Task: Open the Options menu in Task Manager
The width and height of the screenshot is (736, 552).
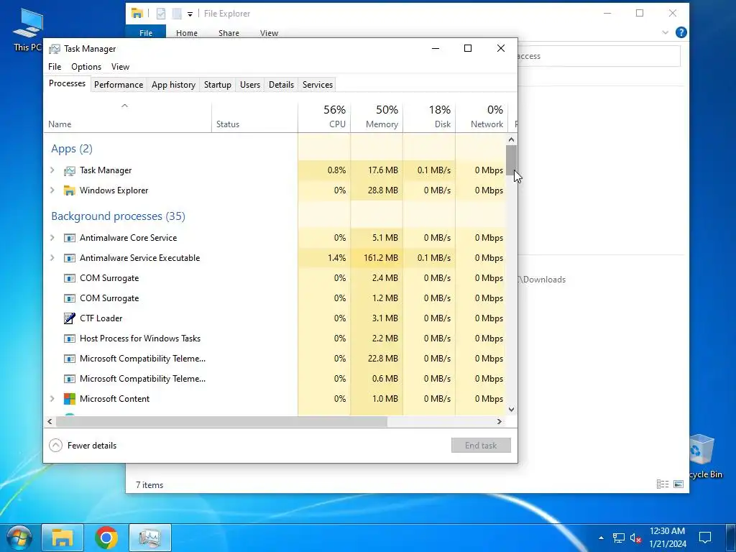Action: tap(86, 67)
